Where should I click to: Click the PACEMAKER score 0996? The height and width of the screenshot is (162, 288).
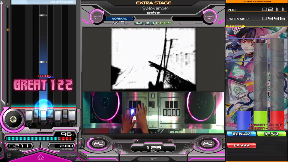(274, 18)
